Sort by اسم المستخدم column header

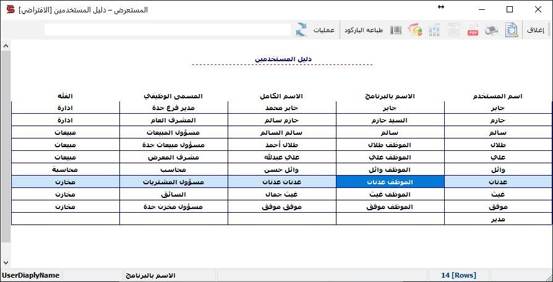coord(497,96)
